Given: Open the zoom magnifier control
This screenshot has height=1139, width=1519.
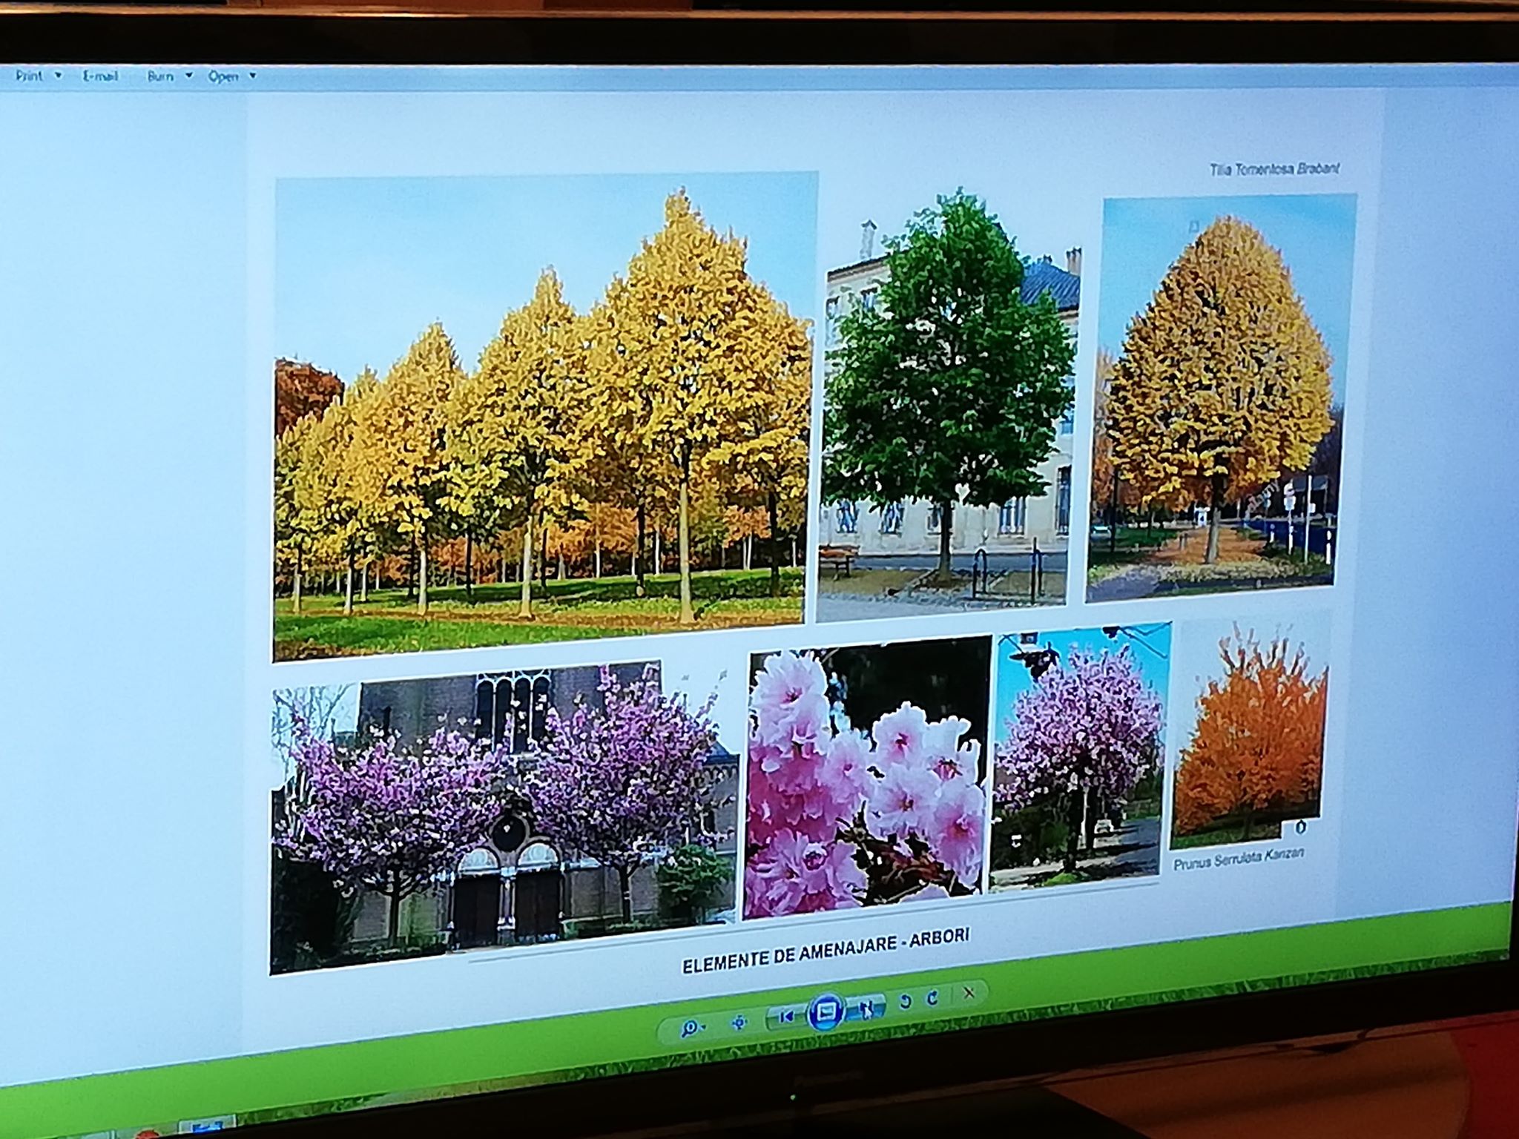Looking at the screenshot, I should (691, 1027).
